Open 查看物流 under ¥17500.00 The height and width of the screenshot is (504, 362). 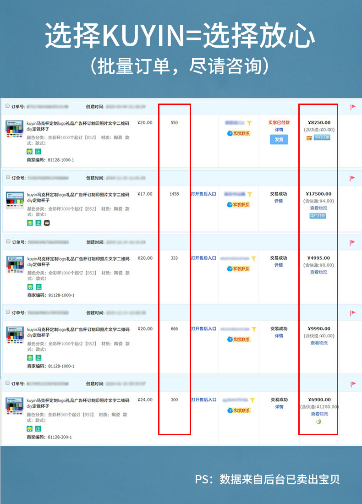click(318, 208)
